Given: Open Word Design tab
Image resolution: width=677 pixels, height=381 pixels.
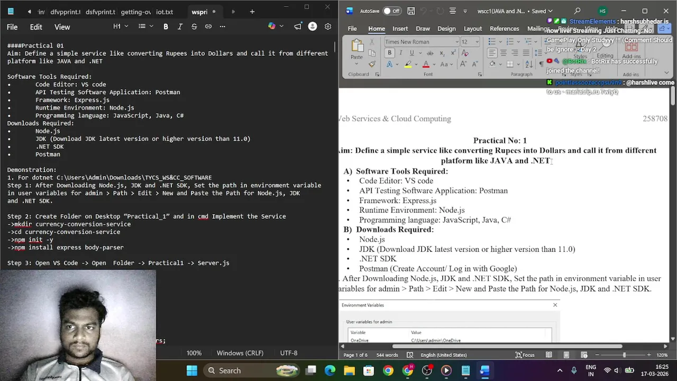Looking at the screenshot, I should (x=446, y=29).
